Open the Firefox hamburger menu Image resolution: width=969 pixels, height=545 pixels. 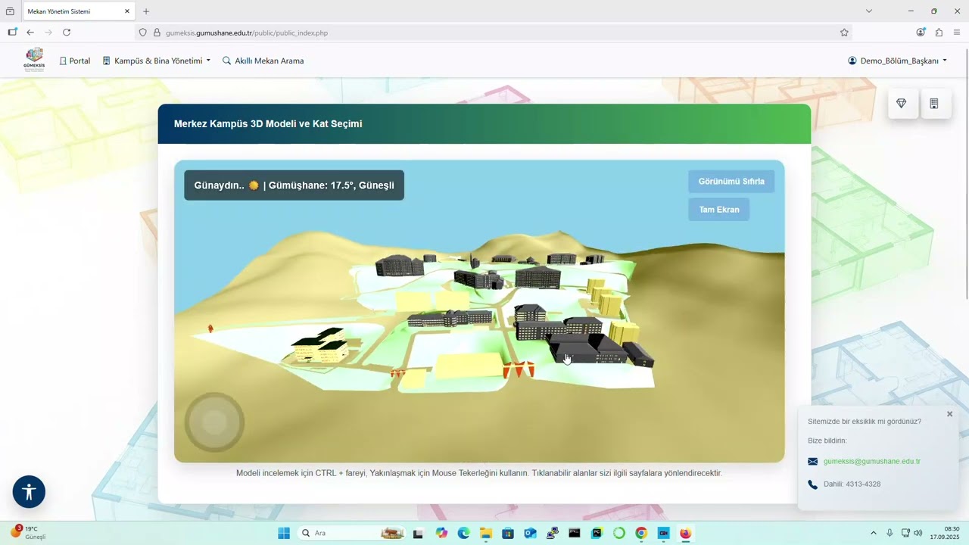point(957,33)
